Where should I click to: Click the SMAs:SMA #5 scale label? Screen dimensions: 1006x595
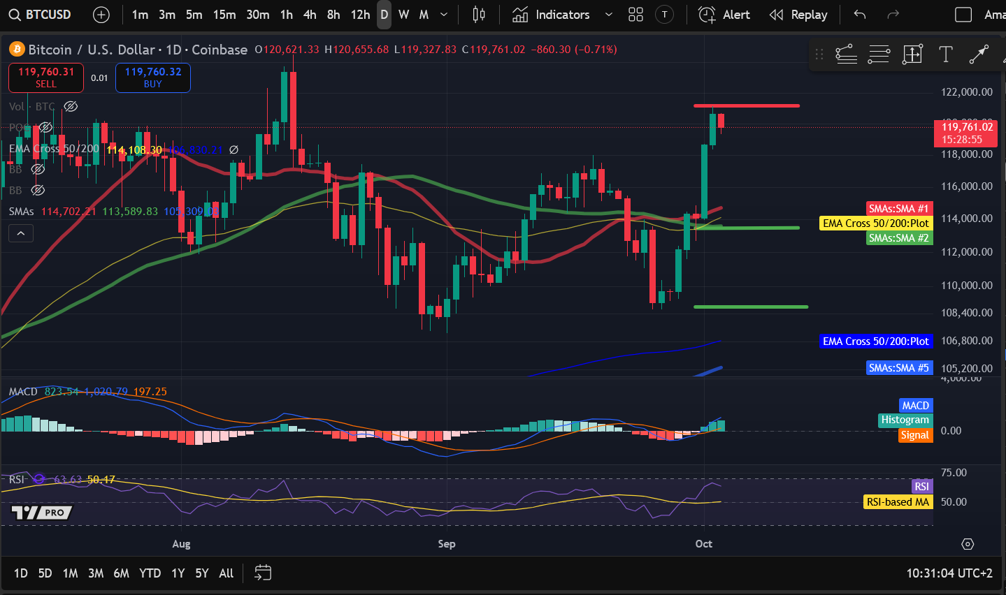(x=898, y=368)
